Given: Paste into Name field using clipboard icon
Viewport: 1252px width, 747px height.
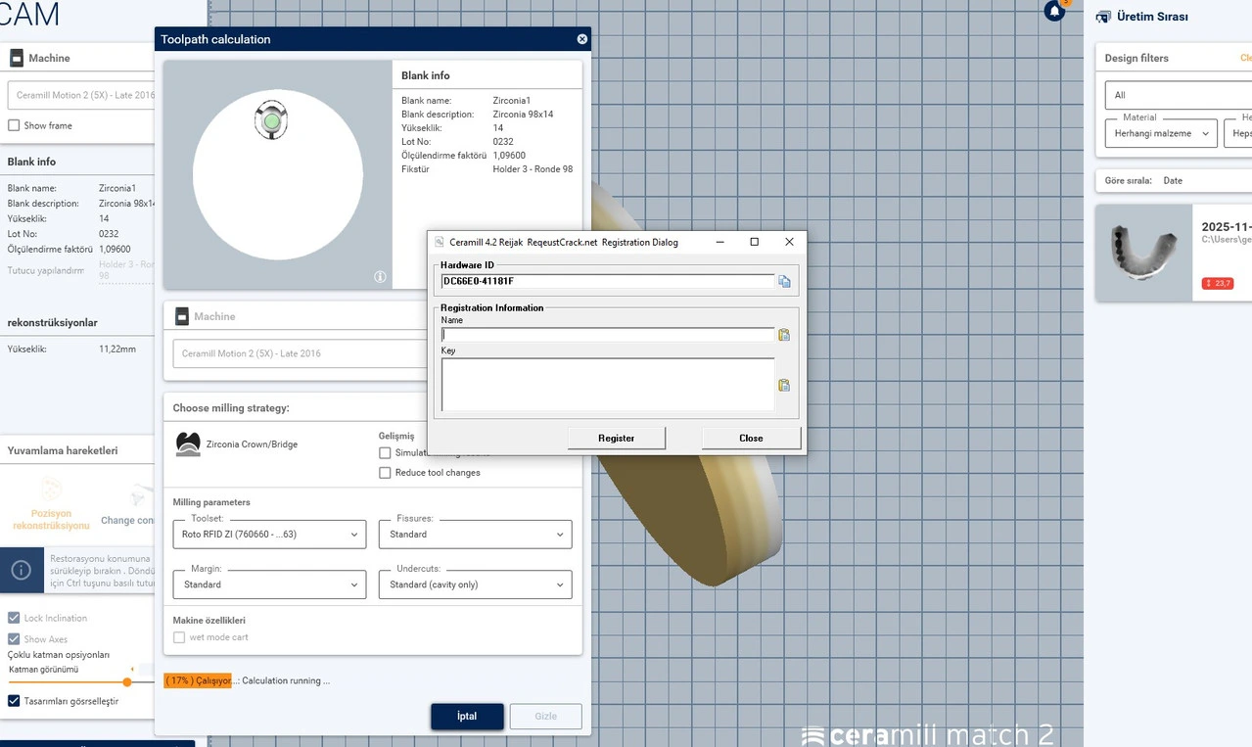Looking at the screenshot, I should [x=784, y=335].
